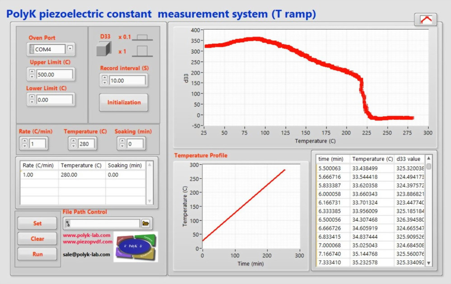Open the www.piezopvdf.com link
Image resolution: width=451 pixels, height=284 pixels.
click(88, 242)
